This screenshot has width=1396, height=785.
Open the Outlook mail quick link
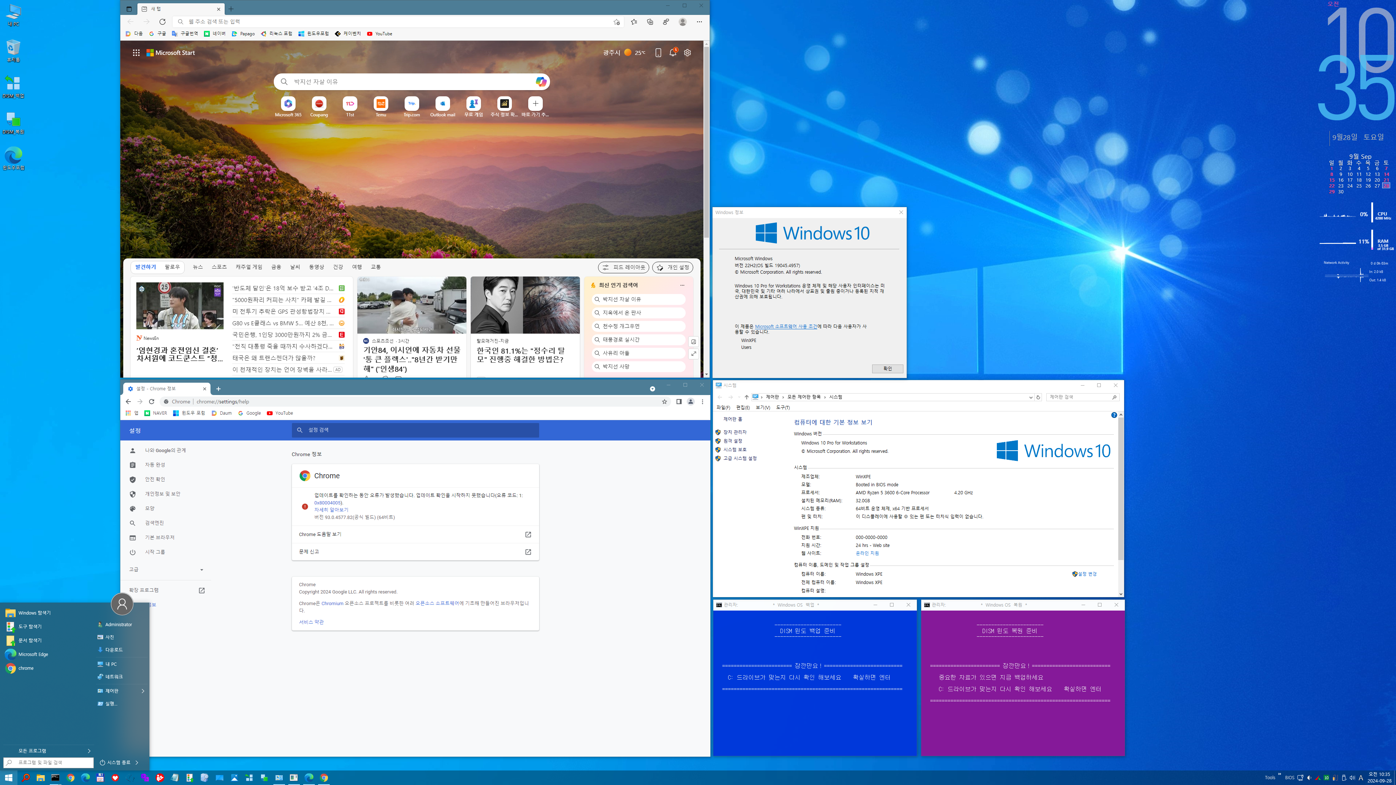pyautogui.click(x=442, y=107)
